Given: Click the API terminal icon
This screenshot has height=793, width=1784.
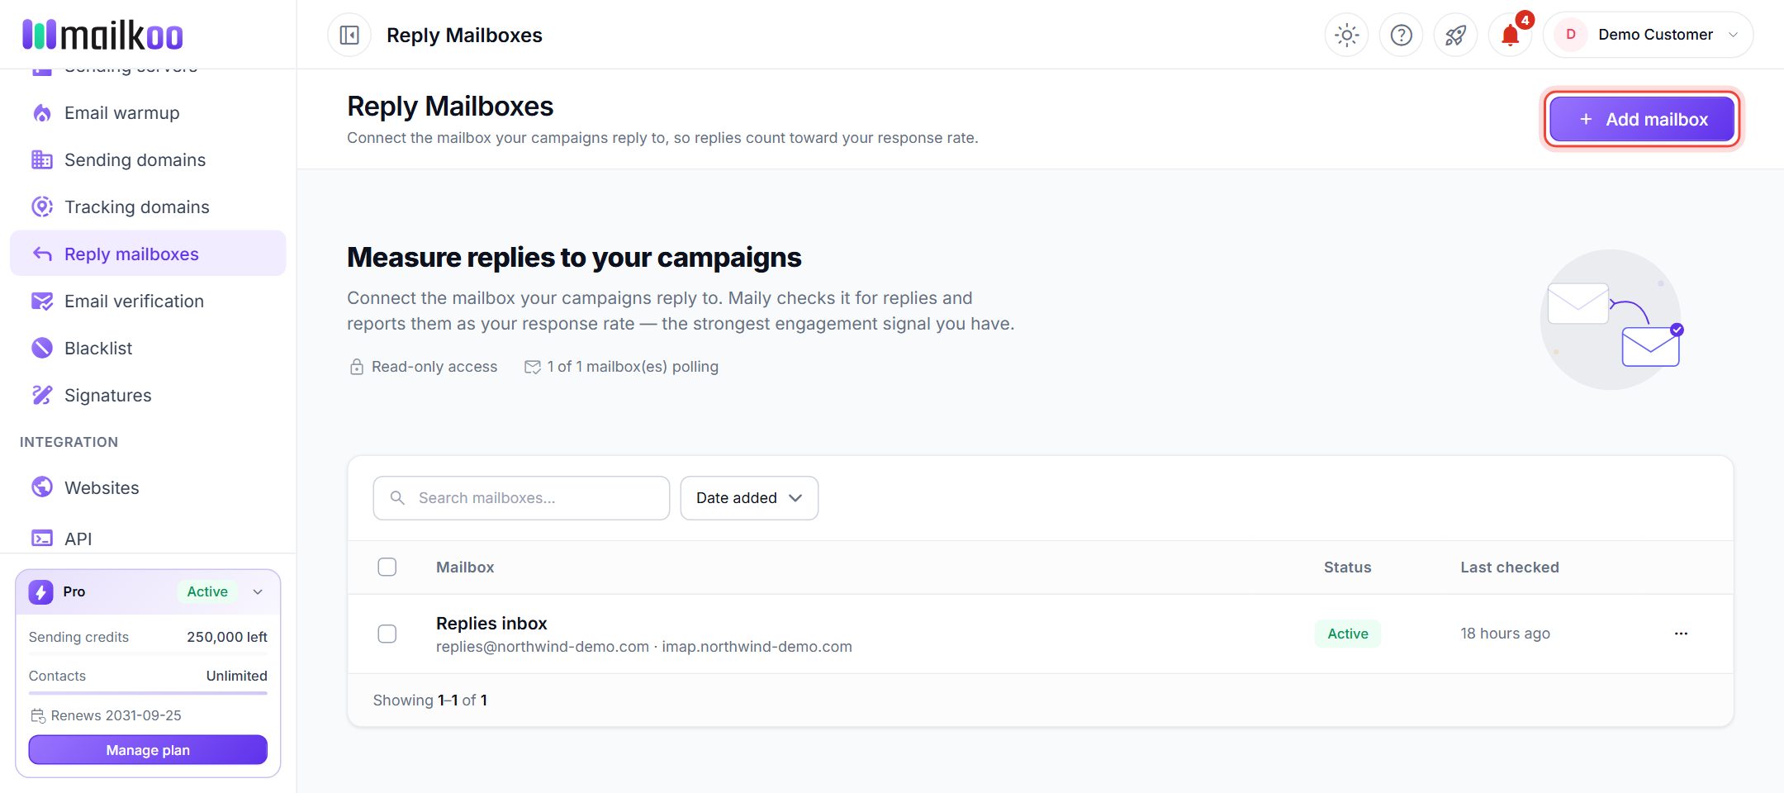Looking at the screenshot, I should point(42,539).
